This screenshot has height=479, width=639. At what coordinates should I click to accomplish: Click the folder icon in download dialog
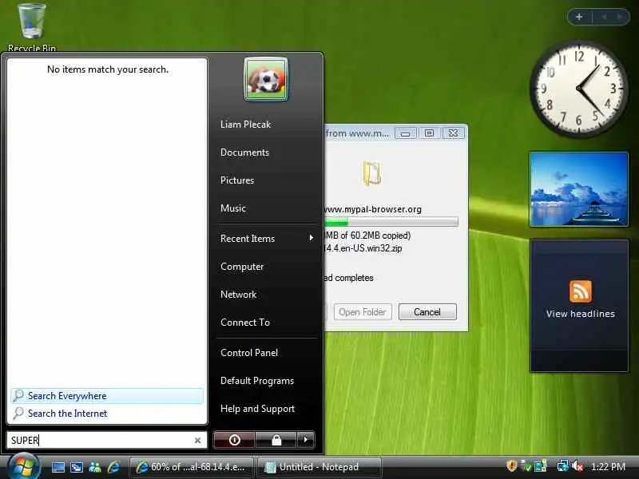[x=371, y=173]
